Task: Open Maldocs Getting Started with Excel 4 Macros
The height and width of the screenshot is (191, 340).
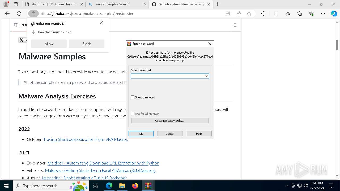Action: [x=100, y=170]
